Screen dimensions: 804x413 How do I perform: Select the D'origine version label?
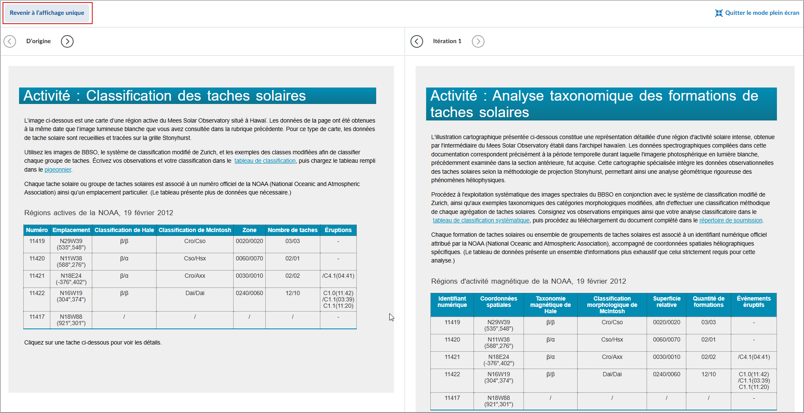[39, 41]
